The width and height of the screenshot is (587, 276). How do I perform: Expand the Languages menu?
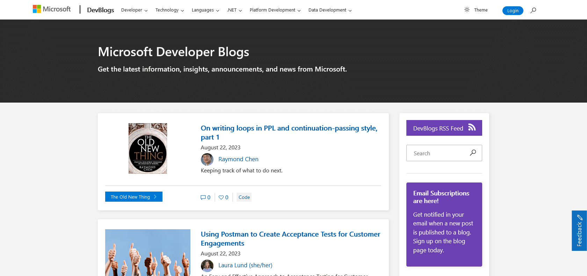[x=205, y=10]
